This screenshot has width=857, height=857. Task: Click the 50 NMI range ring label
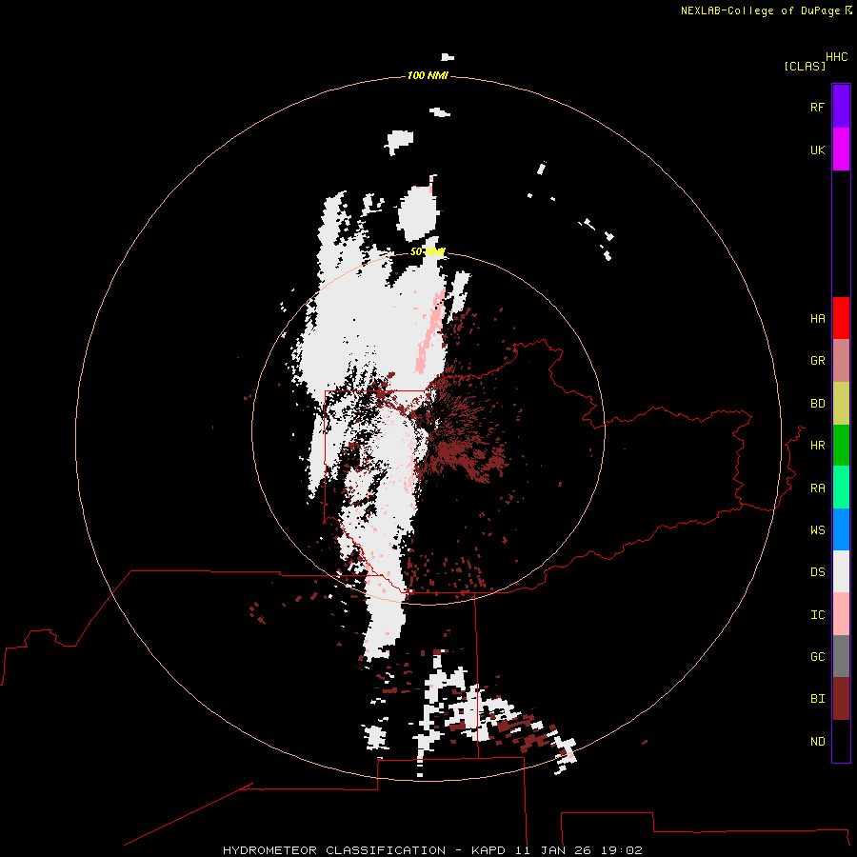coord(428,251)
